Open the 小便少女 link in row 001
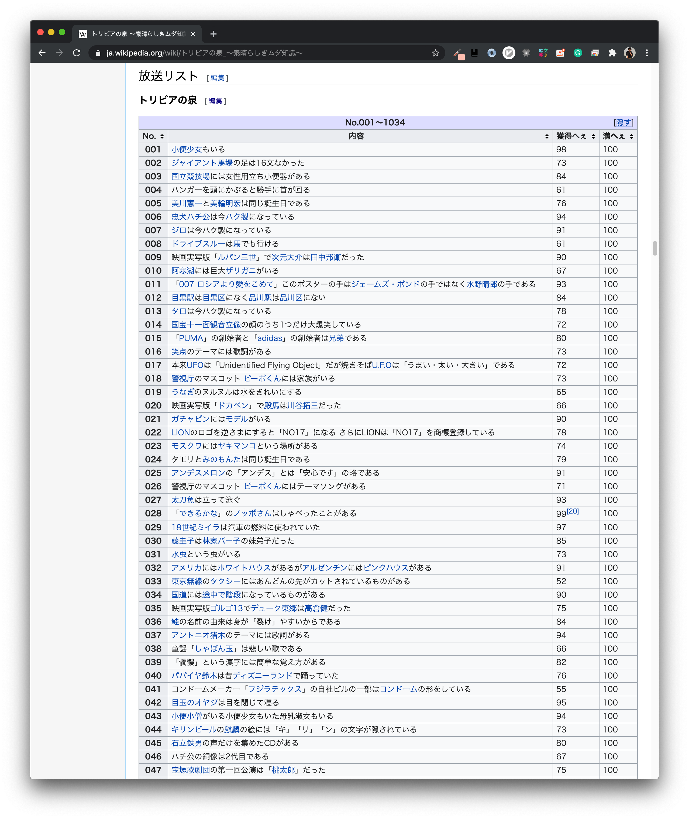689x819 pixels. [187, 150]
